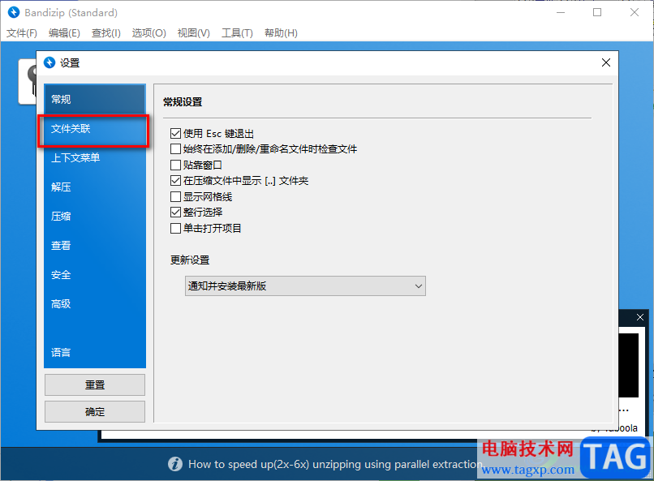Image resolution: width=654 pixels, height=481 pixels.
Task: Open the 工具(T) menu
Action: [237, 33]
